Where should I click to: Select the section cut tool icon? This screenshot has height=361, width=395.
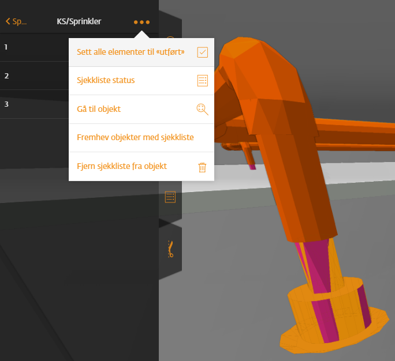(170, 249)
